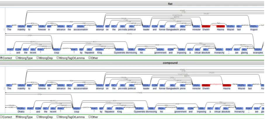Image resolution: width=265 pixels, height=119 pixels.
Task: Click the word 'Sheikh' in the flat tree
Action: point(206,29)
